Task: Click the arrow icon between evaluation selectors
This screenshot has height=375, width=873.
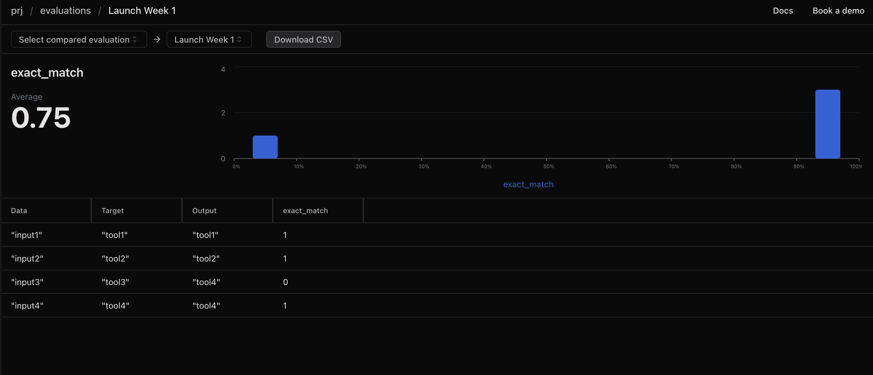Action: (x=157, y=39)
